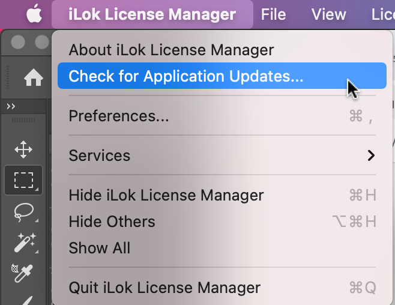Screen dimensions: 395x305
Task: Select the Lasso tool
Action: (x=23, y=211)
